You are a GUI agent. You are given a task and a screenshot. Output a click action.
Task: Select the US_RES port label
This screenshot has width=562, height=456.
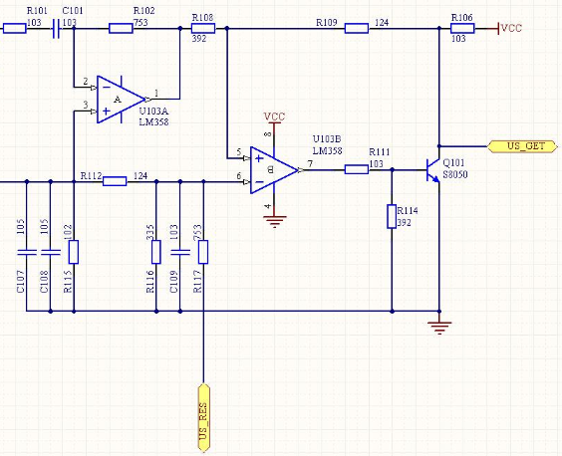point(203,418)
